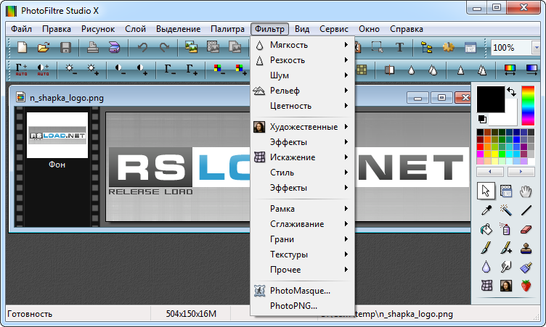546x327 pixels.
Task: Choose PhotoPNG... from Filter menu
Action: pyautogui.click(x=302, y=306)
